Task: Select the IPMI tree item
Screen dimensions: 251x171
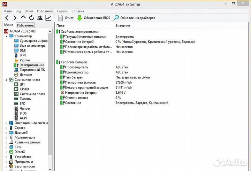Action: (x=20, y=55)
